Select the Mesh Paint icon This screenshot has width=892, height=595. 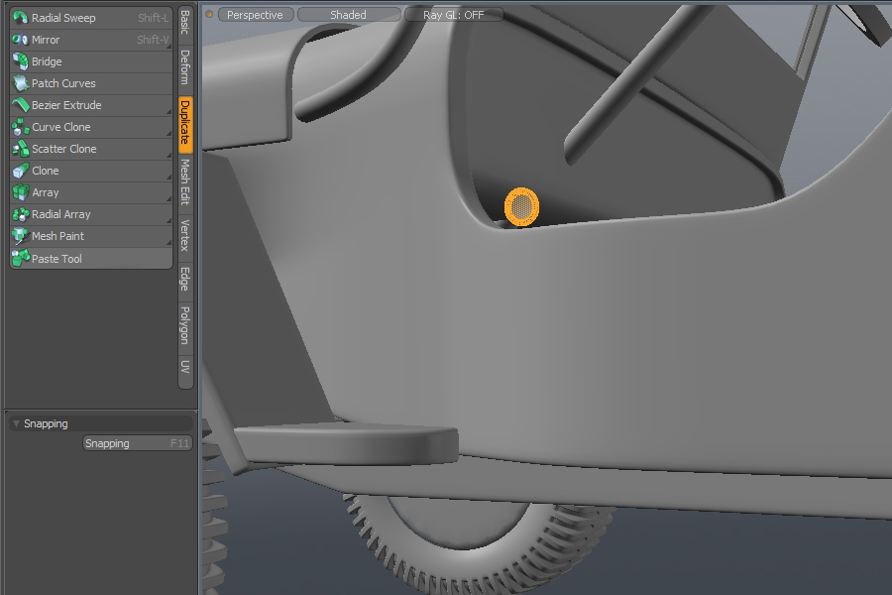(21, 236)
